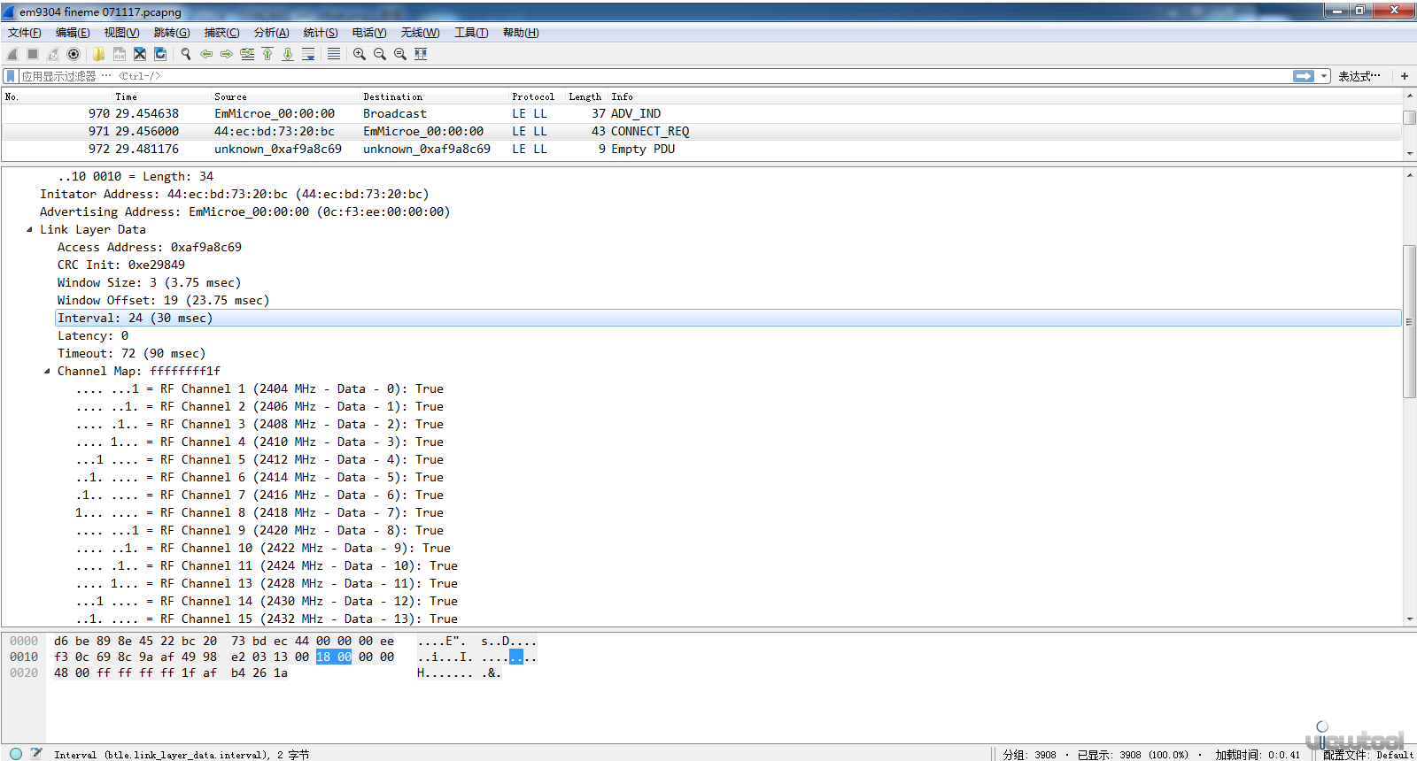
Task: Open display filter history dropdown
Action: [x=1324, y=76]
